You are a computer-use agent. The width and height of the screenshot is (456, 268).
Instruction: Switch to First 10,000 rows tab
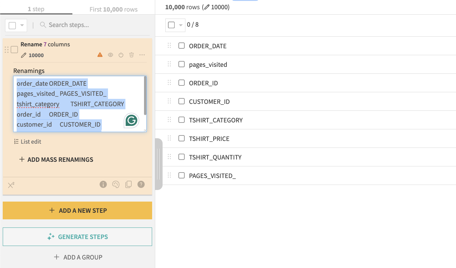[113, 9]
